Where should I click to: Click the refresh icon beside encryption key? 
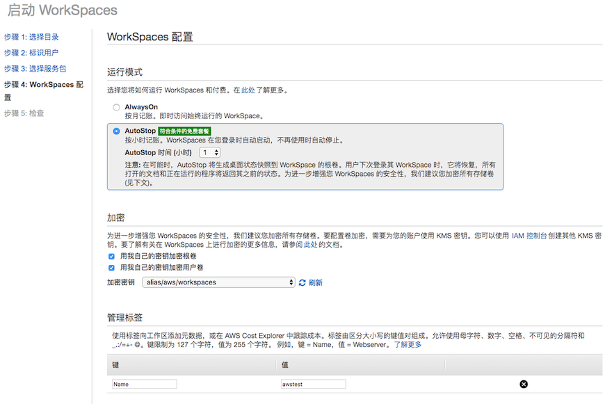coord(302,282)
